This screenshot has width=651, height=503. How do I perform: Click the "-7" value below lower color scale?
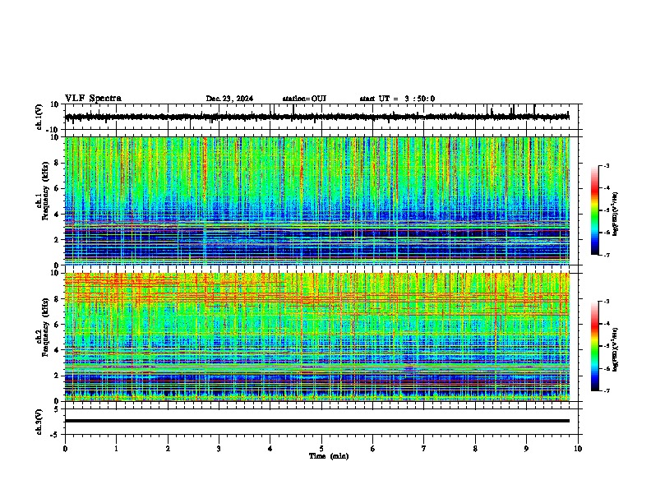[606, 390]
